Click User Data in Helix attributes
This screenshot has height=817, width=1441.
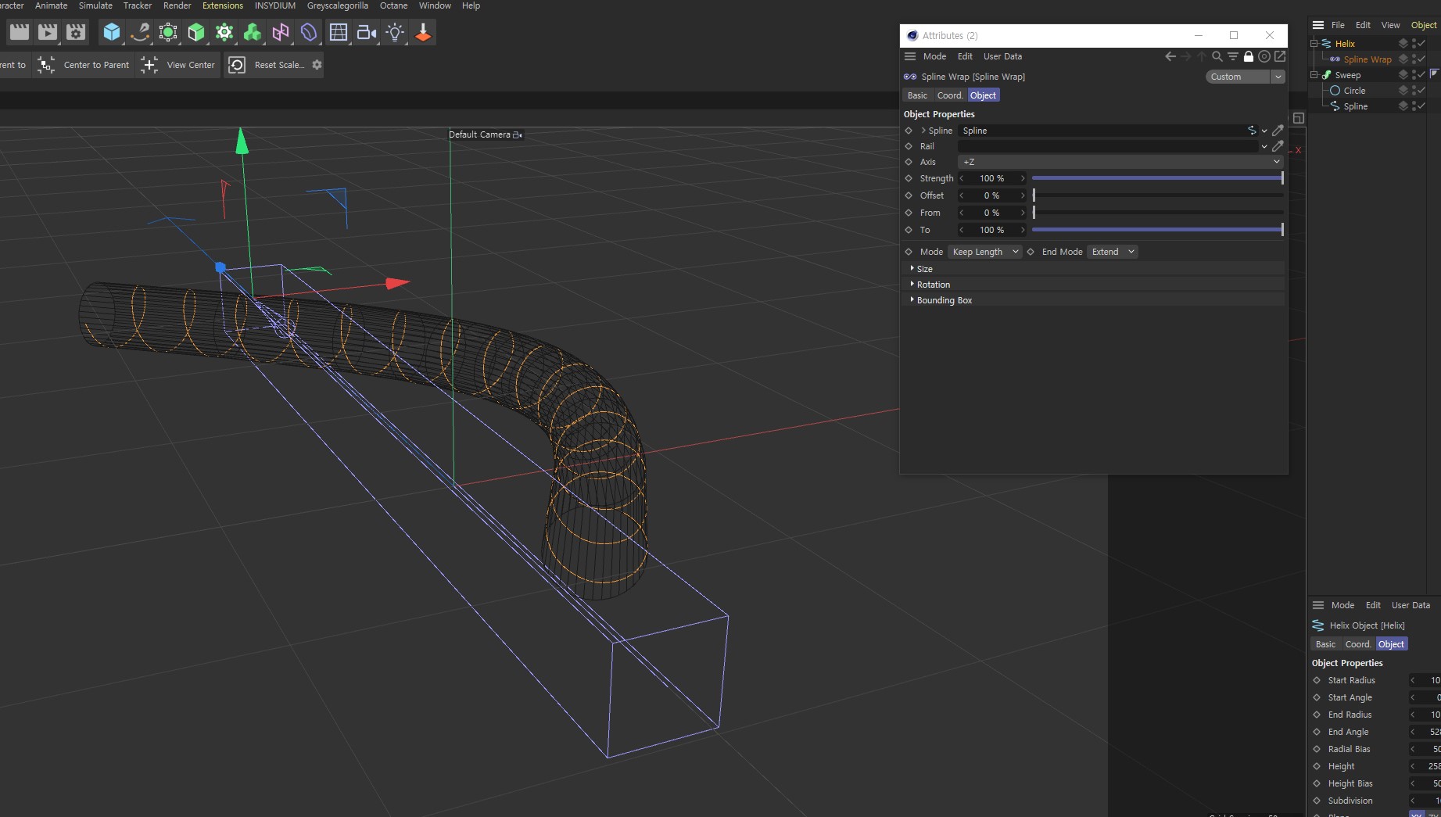tap(1411, 605)
